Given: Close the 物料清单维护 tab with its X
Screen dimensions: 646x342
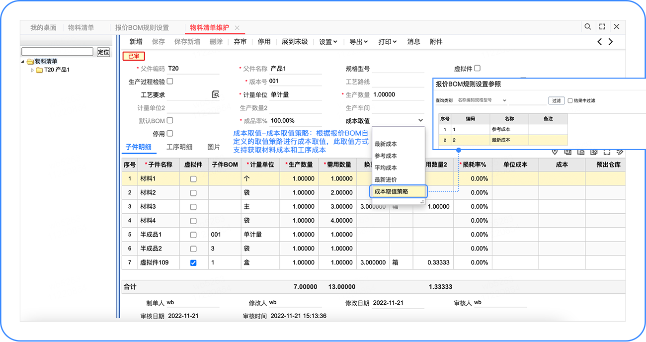Looking at the screenshot, I should point(237,28).
